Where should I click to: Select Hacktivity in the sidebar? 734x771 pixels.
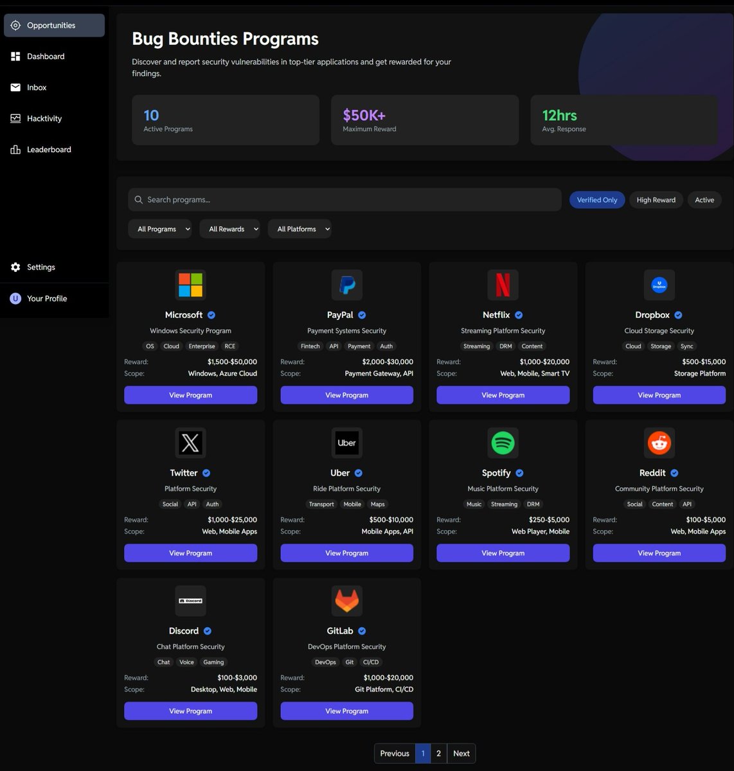(x=54, y=118)
